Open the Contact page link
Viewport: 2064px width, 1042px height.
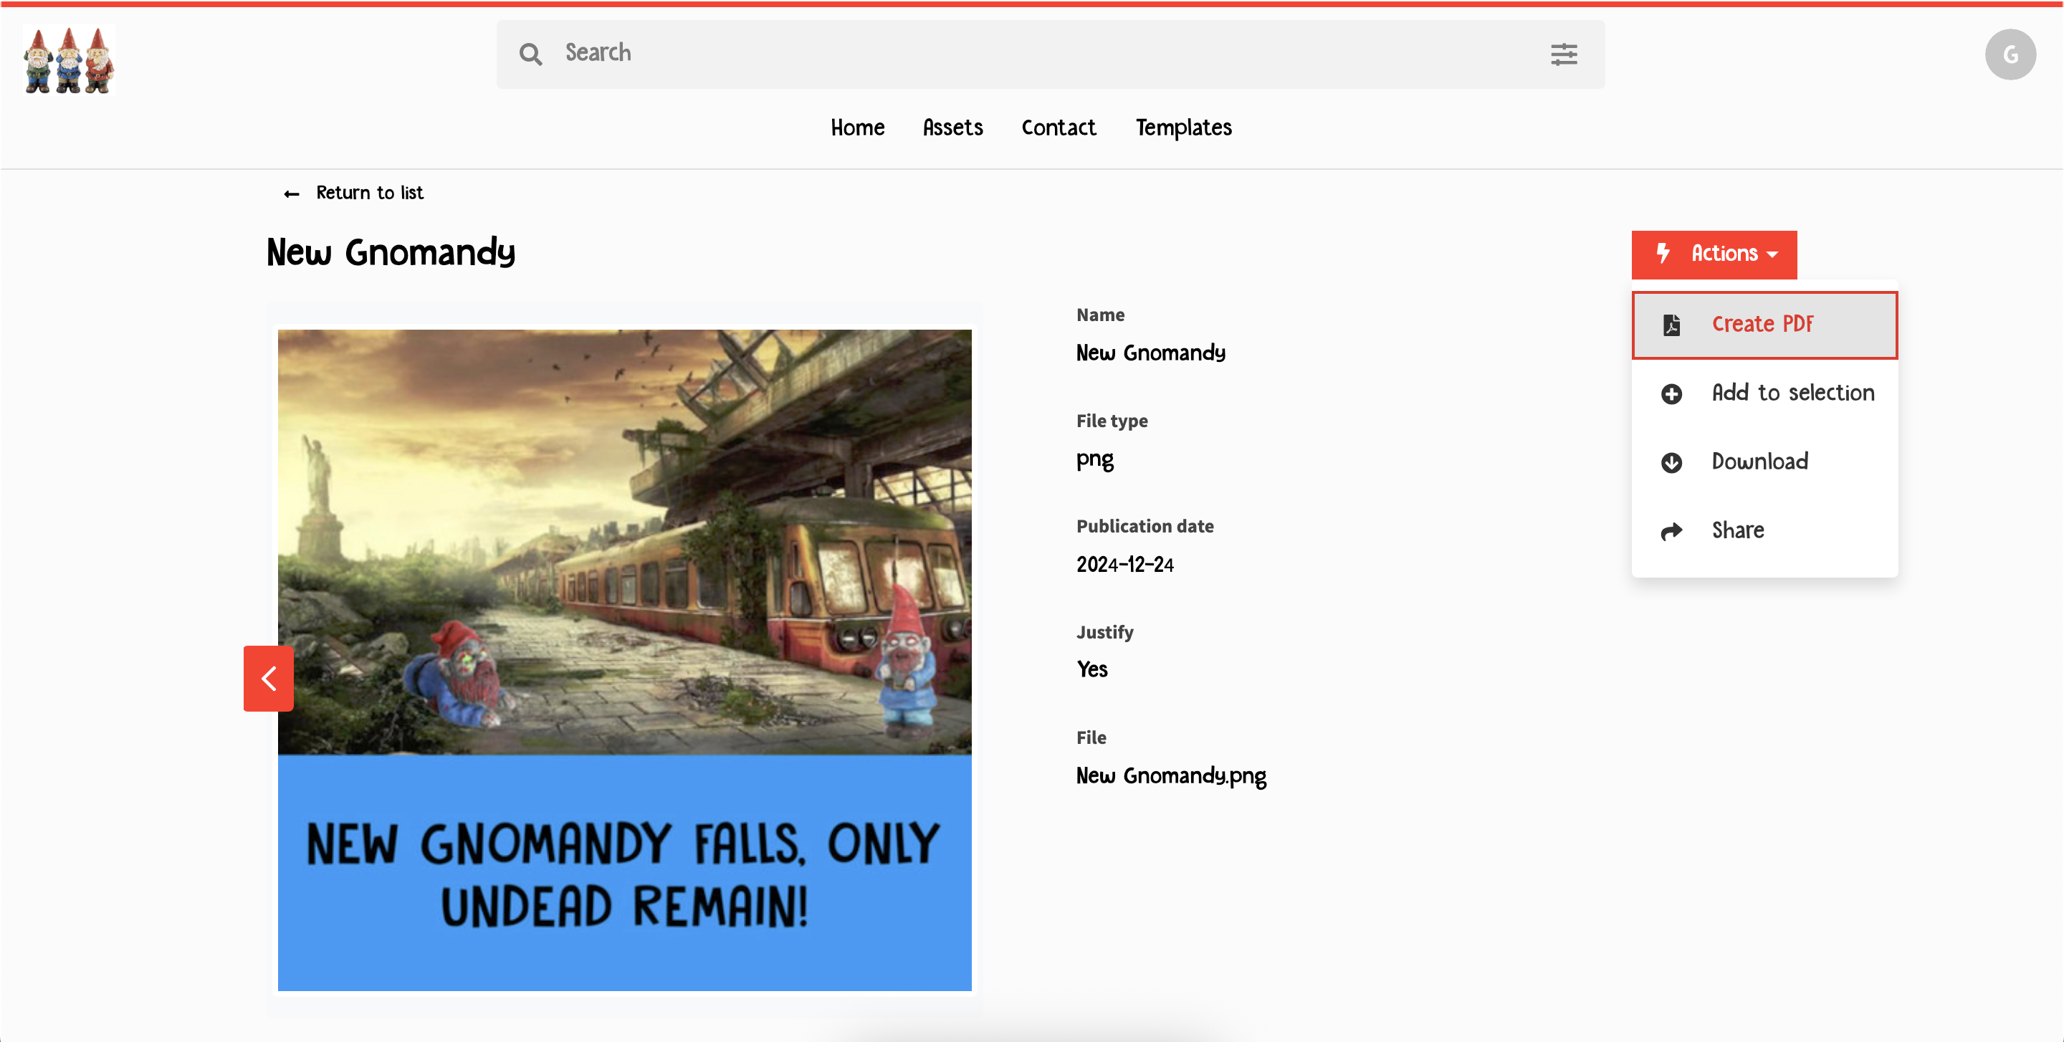pyautogui.click(x=1058, y=128)
